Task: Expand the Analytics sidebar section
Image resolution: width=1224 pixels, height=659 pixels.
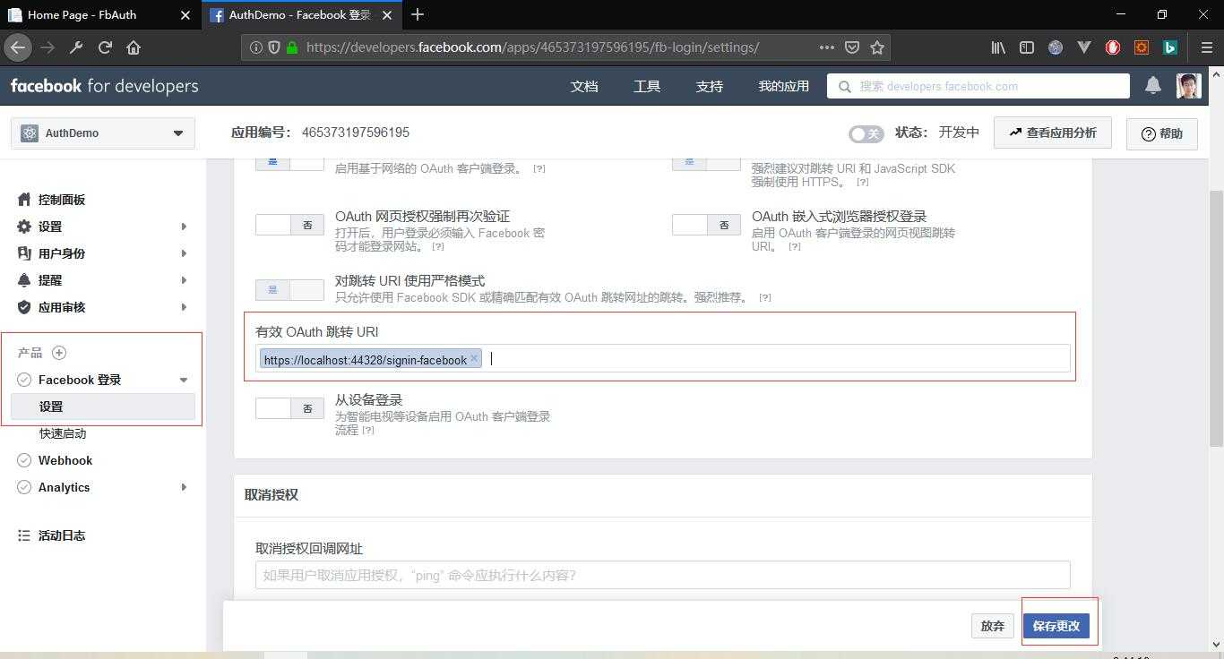Action: [184, 487]
